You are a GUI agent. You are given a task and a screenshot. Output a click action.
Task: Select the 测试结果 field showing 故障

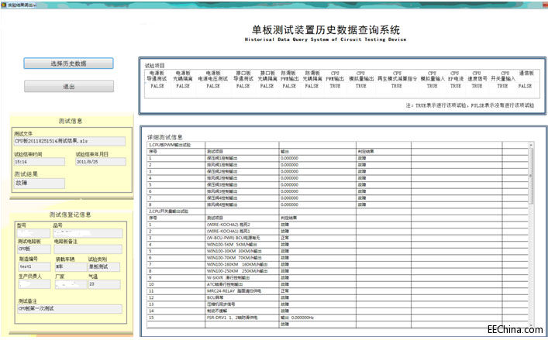(x=39, y=183)
